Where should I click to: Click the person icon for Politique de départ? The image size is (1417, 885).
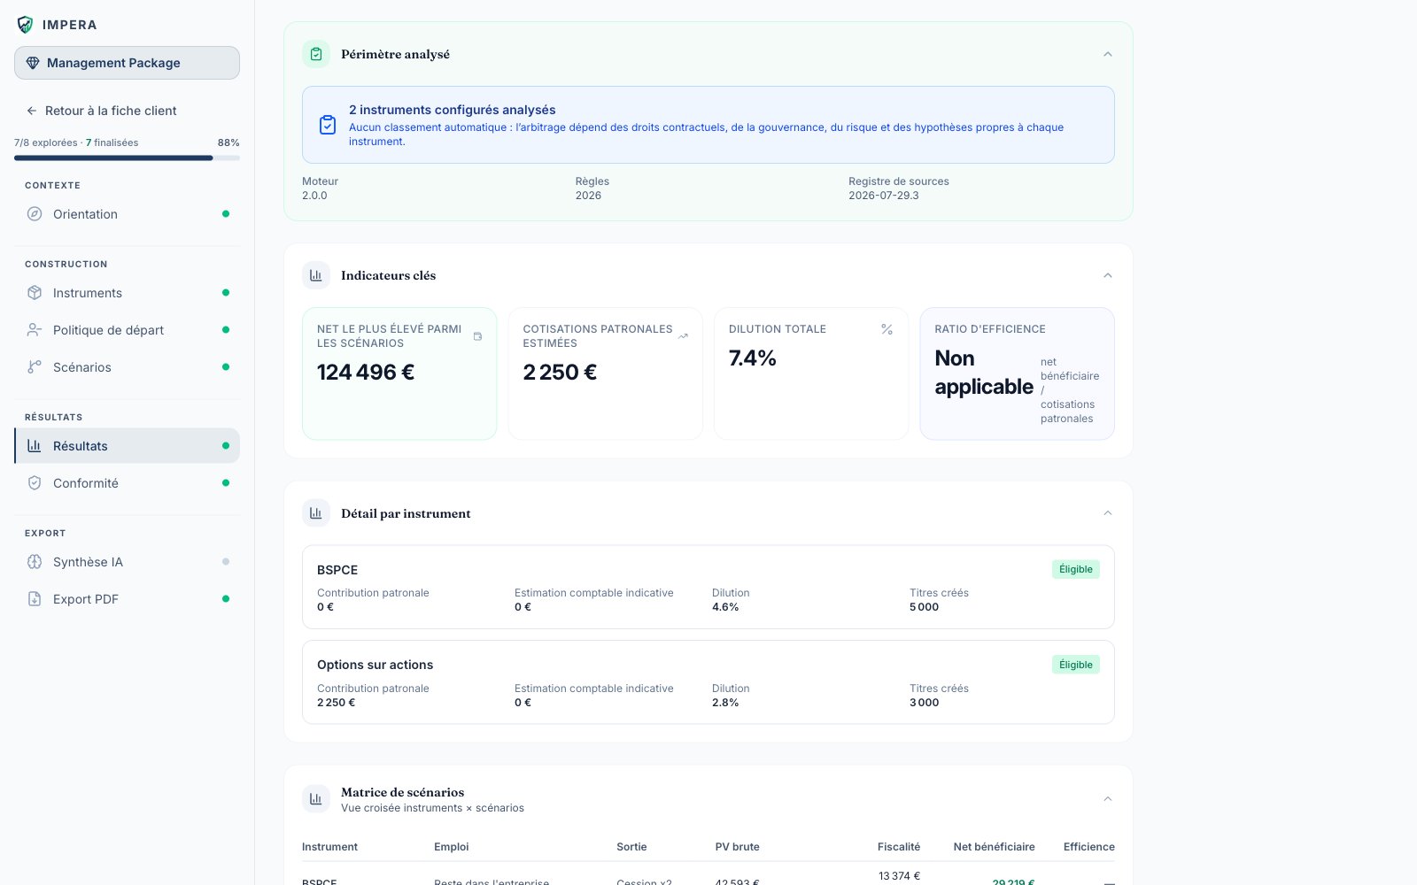click(x=35, y=330)
